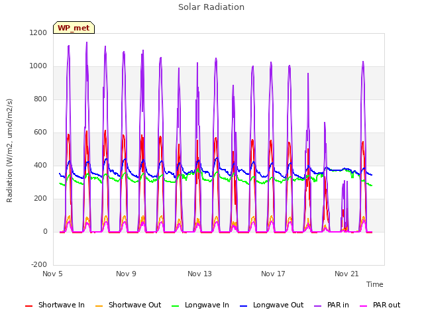Click the Nov 9 x-axis tick label
Screen dimensions: 424x318
pos(126,274)
